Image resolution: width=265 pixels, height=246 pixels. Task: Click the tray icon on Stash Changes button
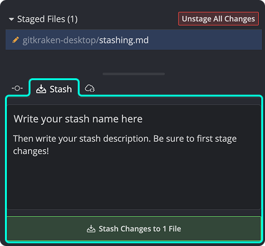coord(91,229)
